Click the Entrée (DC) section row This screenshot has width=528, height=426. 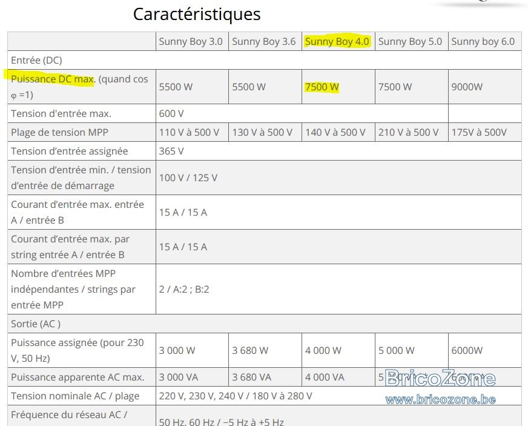(x=265, y=61)
